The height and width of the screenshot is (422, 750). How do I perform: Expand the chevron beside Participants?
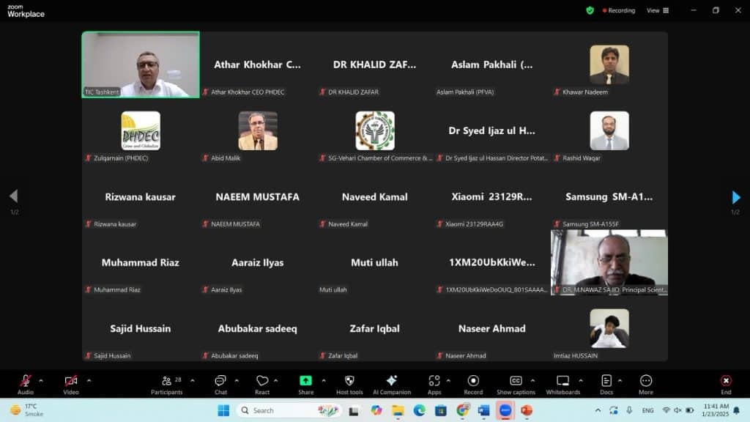coord(193,380)
